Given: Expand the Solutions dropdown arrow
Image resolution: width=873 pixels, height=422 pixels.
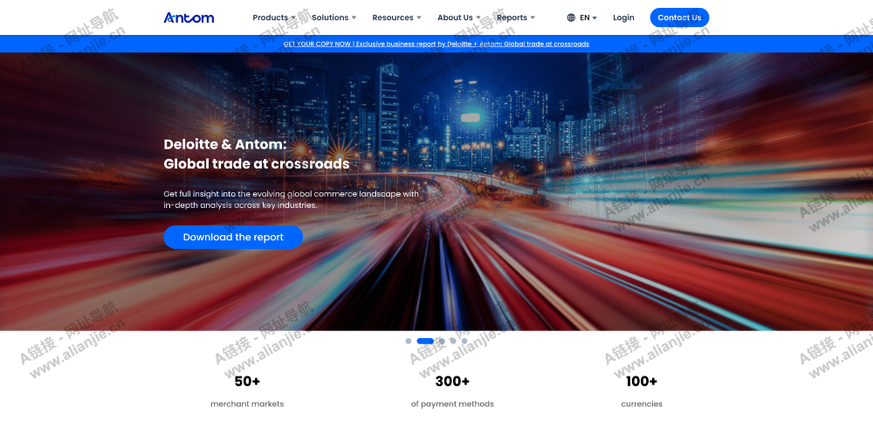Looking at the screenshot, I should pyautogui.click(x=354, y=17).
